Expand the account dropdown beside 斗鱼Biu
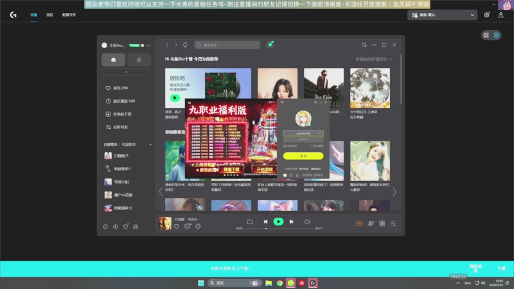This screenshot has height=289, width=514. (x=148, y=46)
